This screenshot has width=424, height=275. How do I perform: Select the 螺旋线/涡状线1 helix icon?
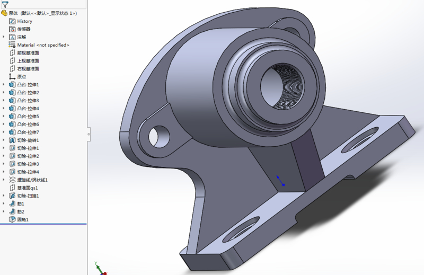coord(12,180)
